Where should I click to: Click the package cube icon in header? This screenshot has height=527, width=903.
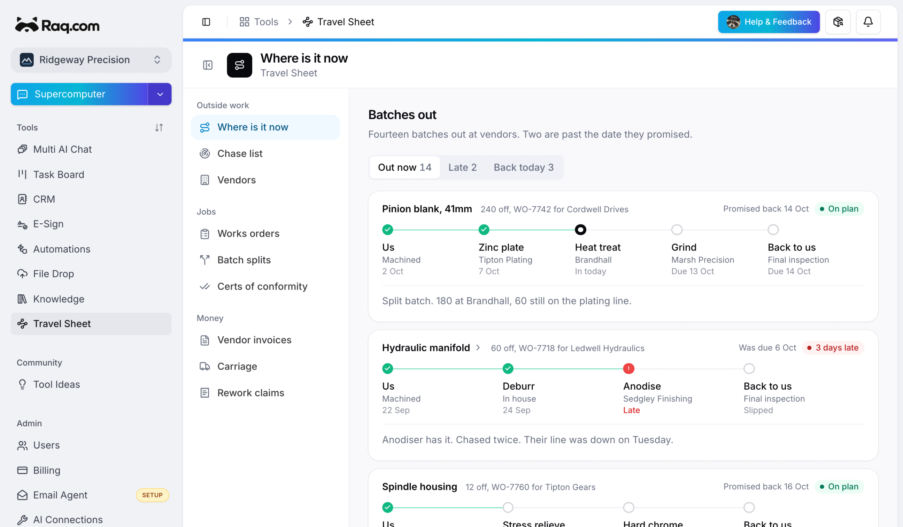point(838,22)
